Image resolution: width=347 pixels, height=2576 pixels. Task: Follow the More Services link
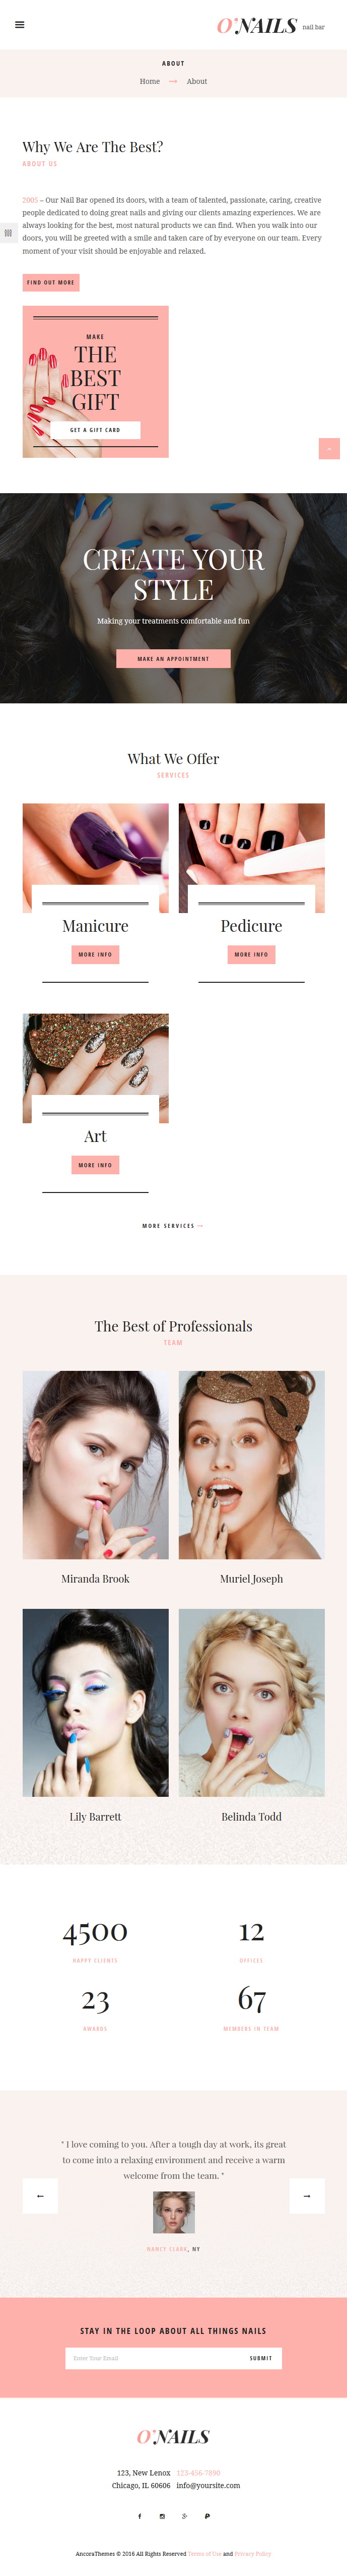click(173, 1225)
